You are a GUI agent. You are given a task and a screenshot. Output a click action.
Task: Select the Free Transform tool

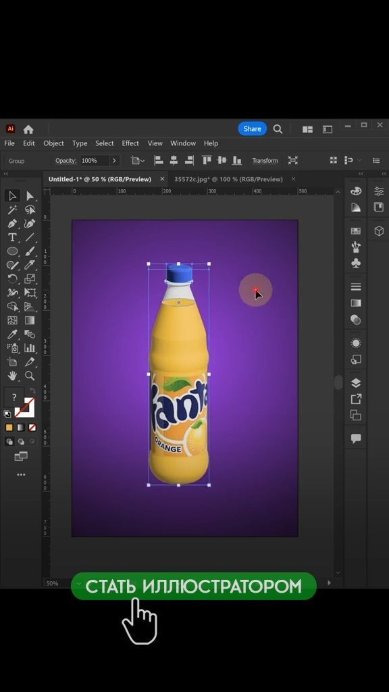[x=30, y=292]
